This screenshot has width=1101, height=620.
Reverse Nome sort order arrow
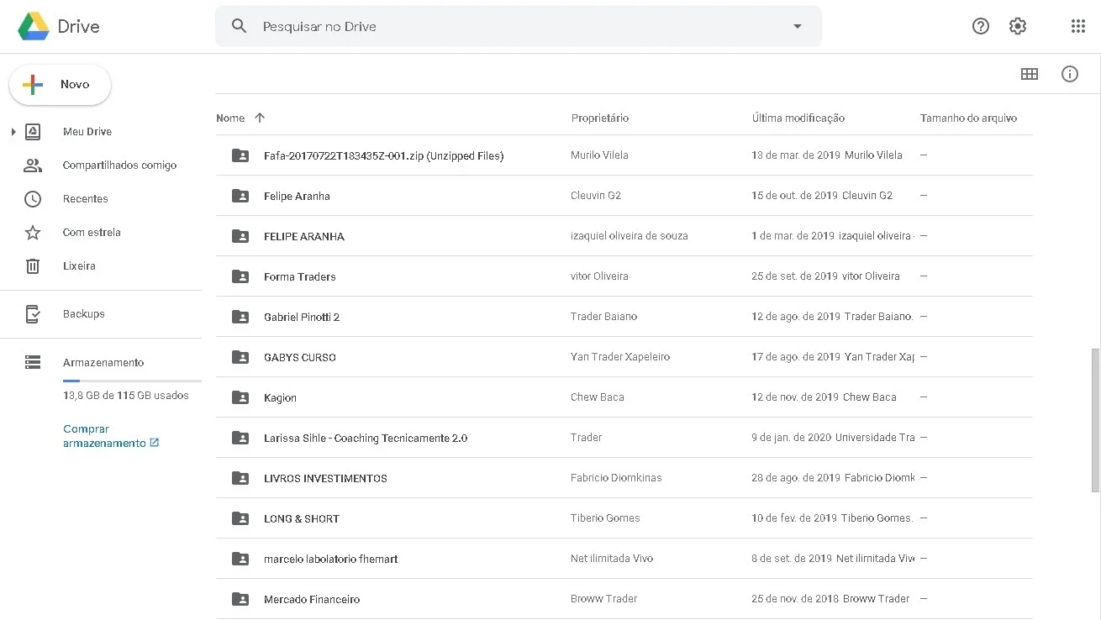pyautogui.click(x=260, y=118)
